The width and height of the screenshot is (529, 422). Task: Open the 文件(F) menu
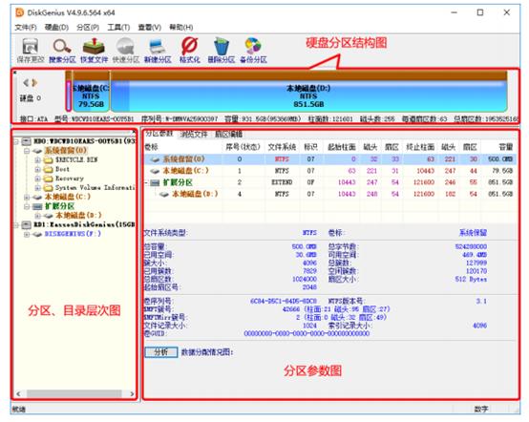[26, 28]
